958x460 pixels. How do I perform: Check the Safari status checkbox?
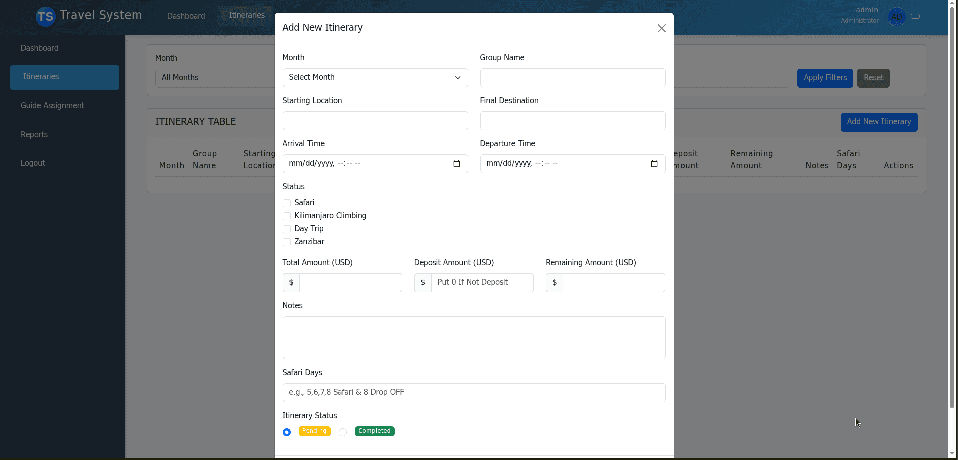[286, 203]
